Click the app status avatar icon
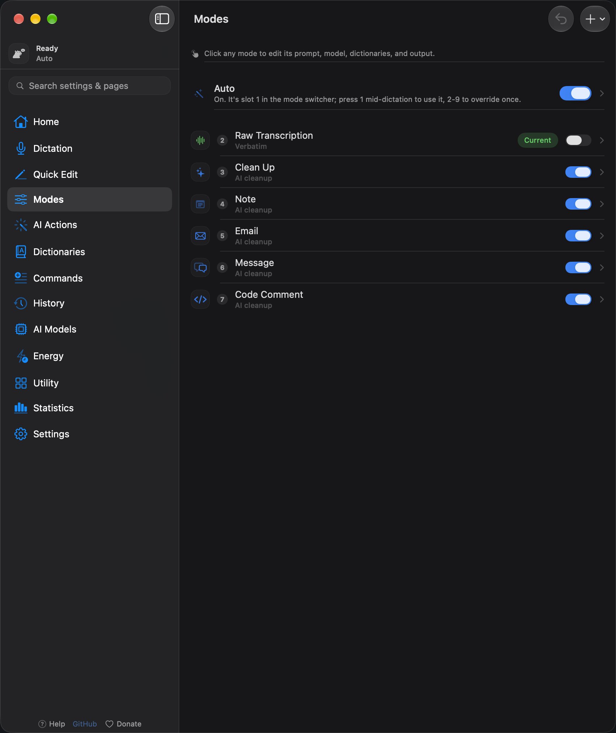 coord(19,53)
